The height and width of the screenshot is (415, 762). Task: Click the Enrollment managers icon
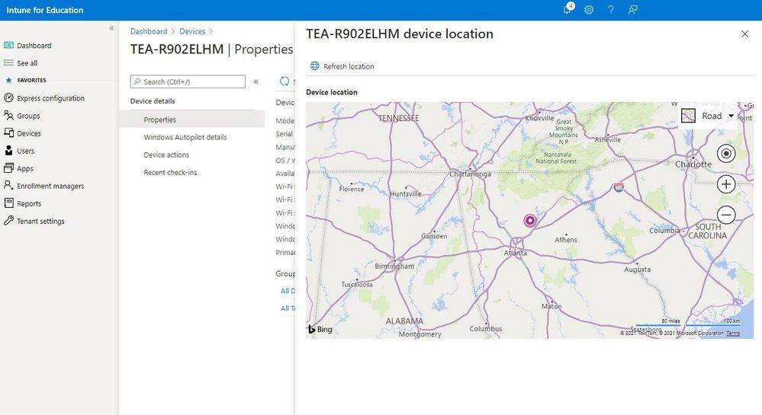coord(8,185)
